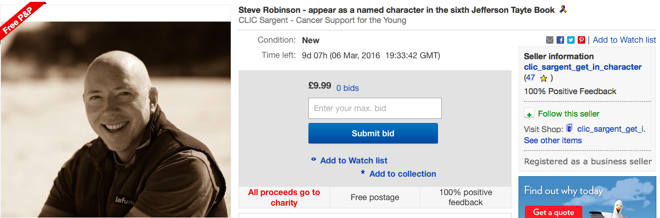Click the green plus follow icon

point(529,114)
